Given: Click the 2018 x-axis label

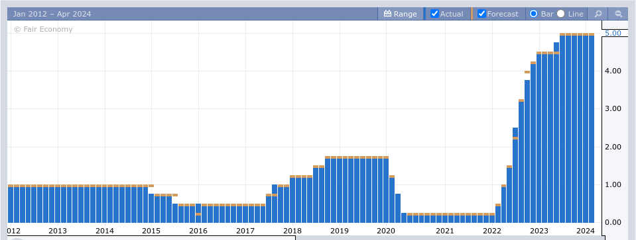Looking at the screenshot, I should tap(292, 231).
